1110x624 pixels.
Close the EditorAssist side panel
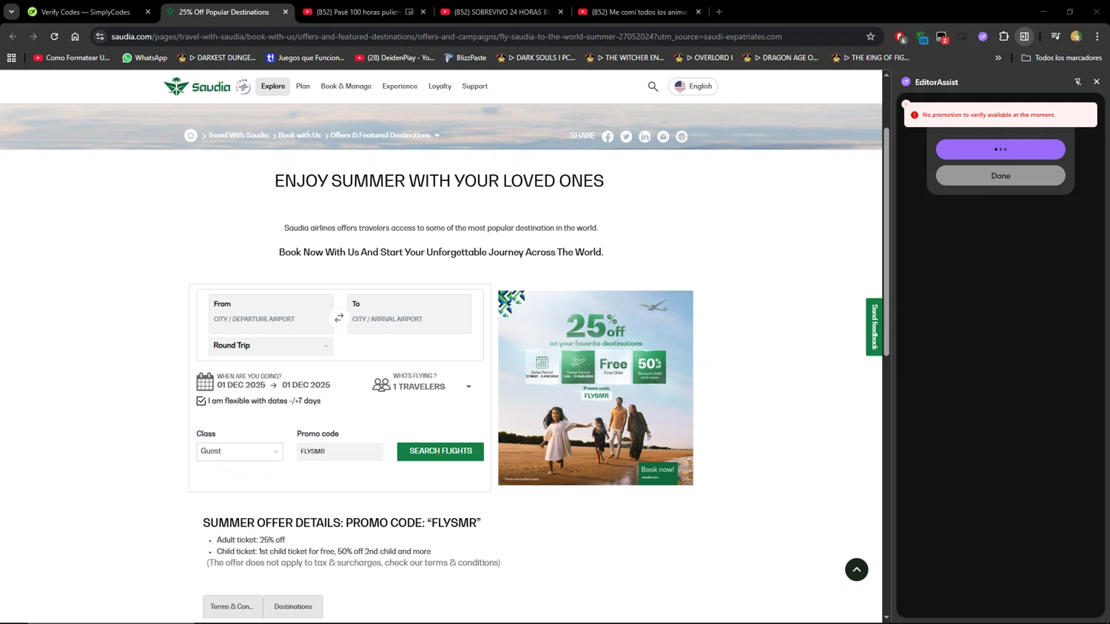pyautogui.click(x=1096, y=82)
